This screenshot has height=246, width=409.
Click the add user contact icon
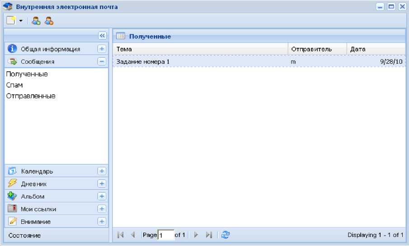(36, 21)
